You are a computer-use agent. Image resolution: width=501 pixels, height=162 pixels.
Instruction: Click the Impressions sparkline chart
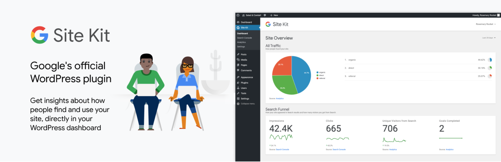click(281, 137)
